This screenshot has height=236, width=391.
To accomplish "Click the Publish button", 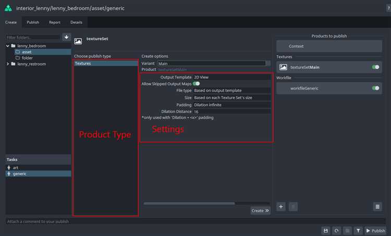I will 376,231.
